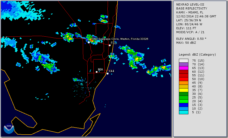The width and height of the screenshot is (228, 138).
Task: Select the 30 dBZ dark green swatch
Action: (183, 94)
